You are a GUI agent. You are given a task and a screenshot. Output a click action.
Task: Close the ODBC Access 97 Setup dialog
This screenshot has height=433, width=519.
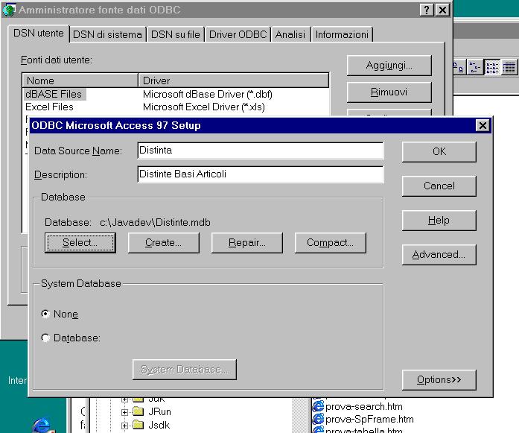coord(483,125)
